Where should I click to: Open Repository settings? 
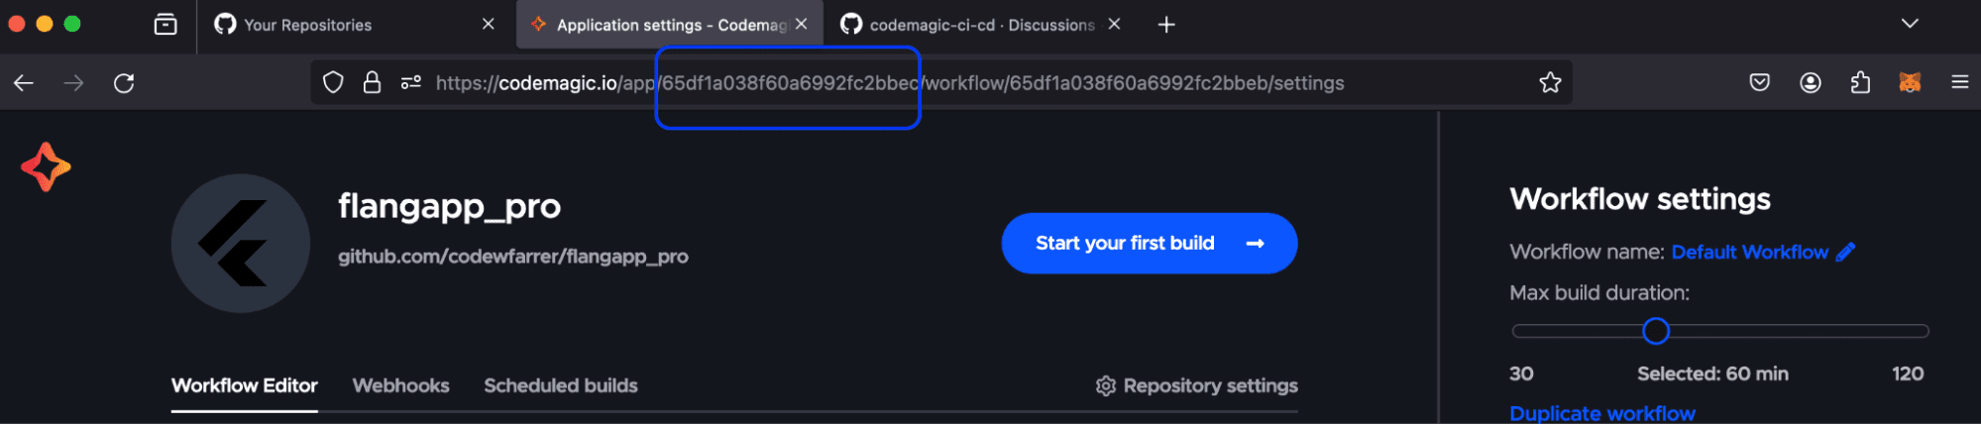coord(1197,385)
